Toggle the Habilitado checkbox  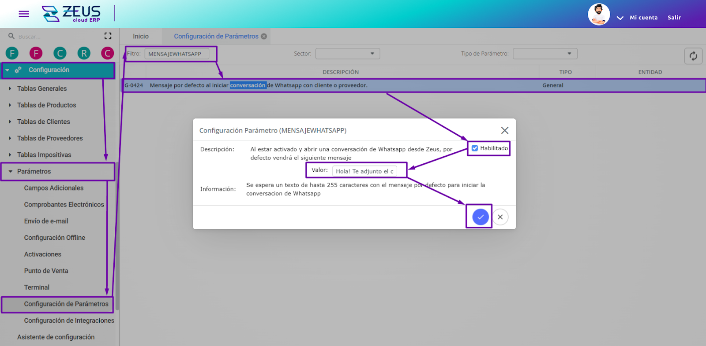(475, 148)
